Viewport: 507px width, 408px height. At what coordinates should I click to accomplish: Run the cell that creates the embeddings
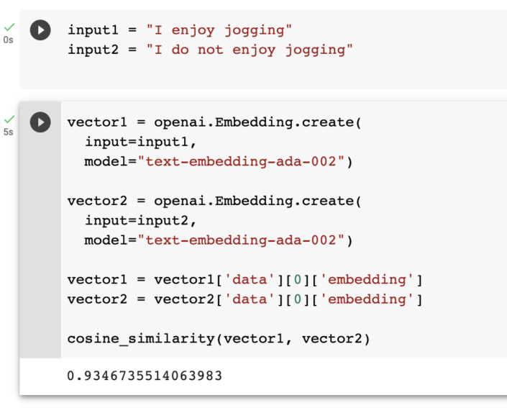tap(40, 122)
